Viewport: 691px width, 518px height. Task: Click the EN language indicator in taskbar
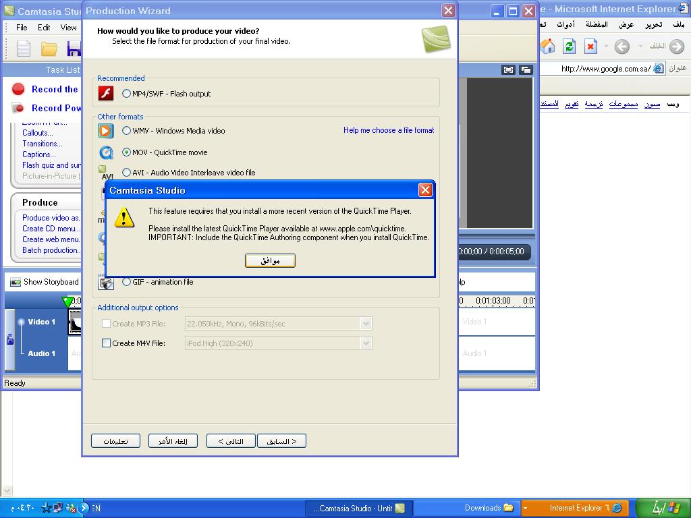(96, 508)
